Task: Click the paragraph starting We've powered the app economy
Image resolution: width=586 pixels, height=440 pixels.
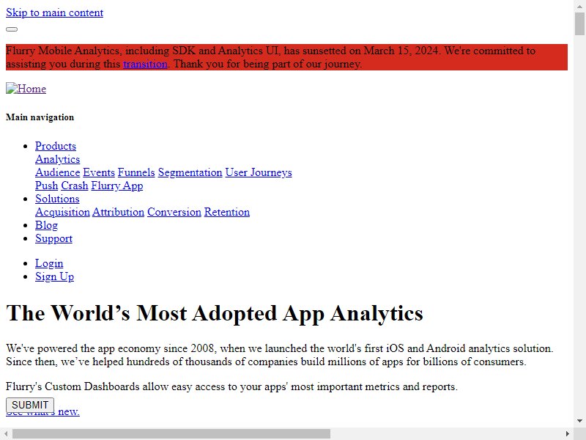Action: click(280, 355)
